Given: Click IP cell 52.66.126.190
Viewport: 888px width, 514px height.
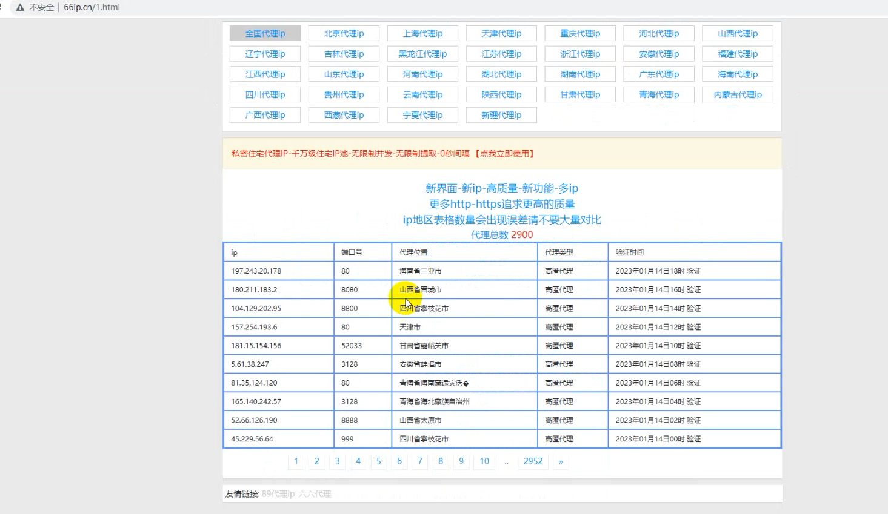Looking at the screenshot, I should (x=279, y=420).
